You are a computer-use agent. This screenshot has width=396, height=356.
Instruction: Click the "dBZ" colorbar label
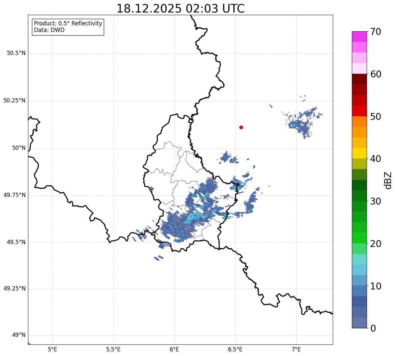(388, 180)
